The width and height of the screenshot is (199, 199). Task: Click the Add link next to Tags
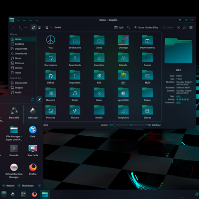pyautogui.click(x=179, y=97)
